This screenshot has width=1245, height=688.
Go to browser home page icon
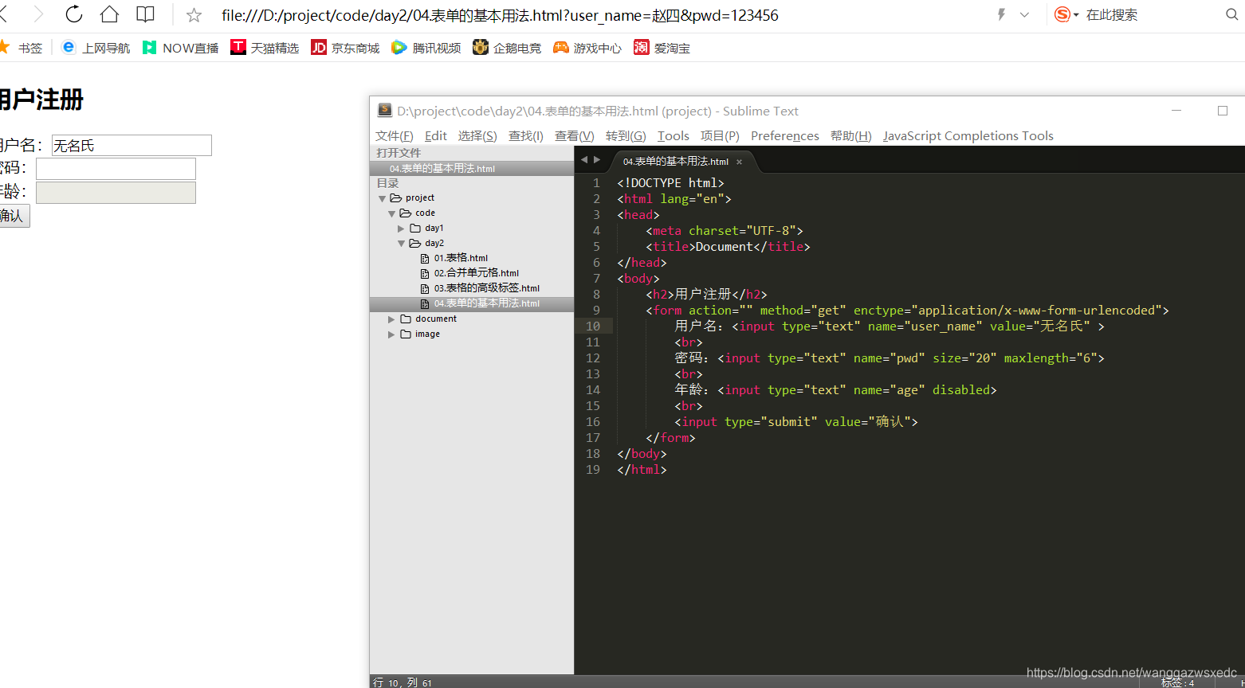coord(109,14)
